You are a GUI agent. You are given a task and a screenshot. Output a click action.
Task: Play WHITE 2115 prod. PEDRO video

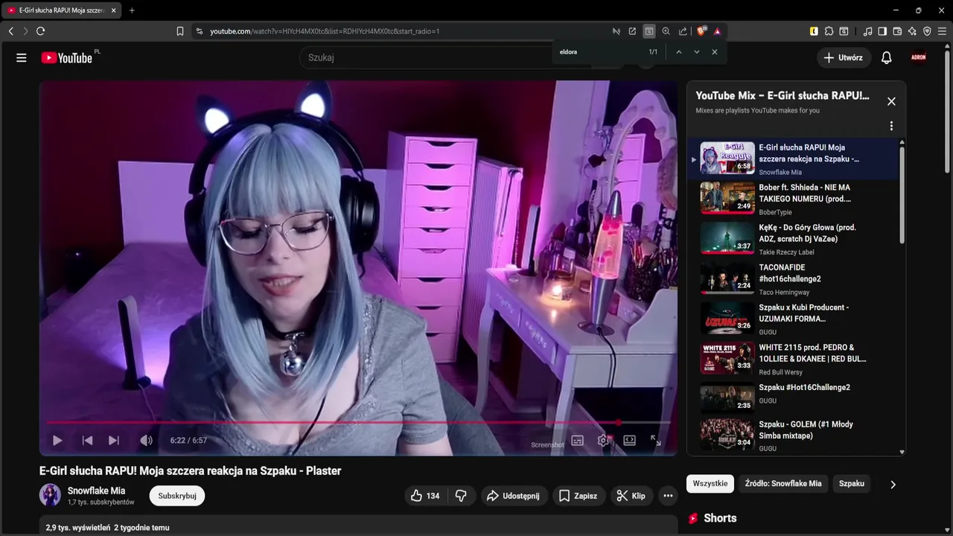[793, 359]
